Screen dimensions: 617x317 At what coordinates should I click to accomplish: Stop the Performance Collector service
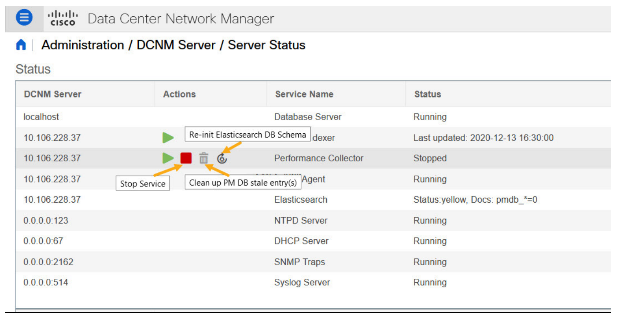tap(186, 158)
